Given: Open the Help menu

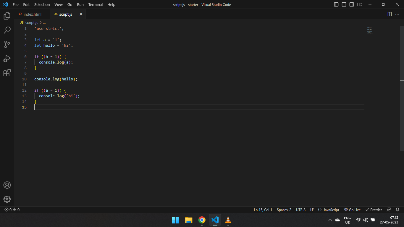Looking at the screenshot, I should tap(111, 4).
